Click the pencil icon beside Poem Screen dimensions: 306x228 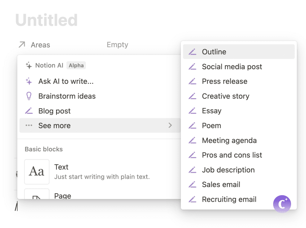point(192,126)
